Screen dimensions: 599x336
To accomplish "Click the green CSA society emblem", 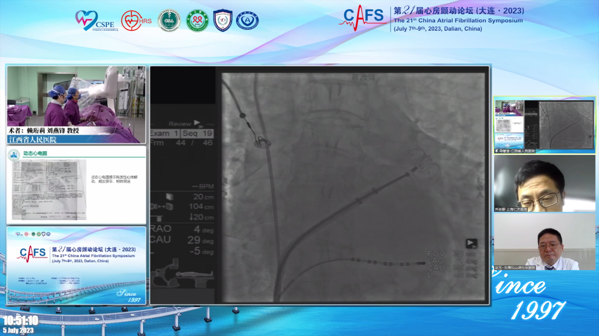I will coord(169,21).
